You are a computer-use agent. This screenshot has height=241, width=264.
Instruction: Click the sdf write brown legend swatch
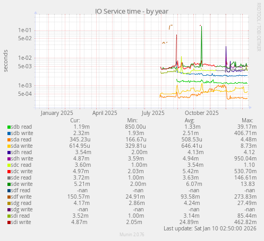tap(9, 197)
